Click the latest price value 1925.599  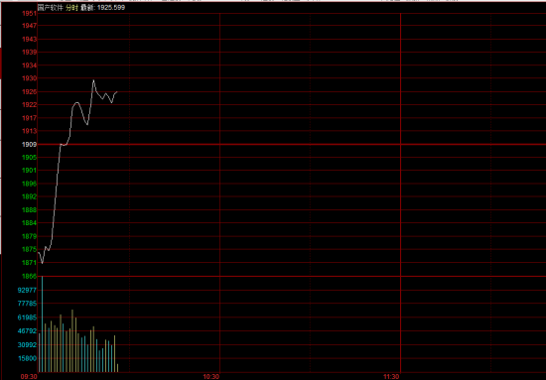click(111, 7)
